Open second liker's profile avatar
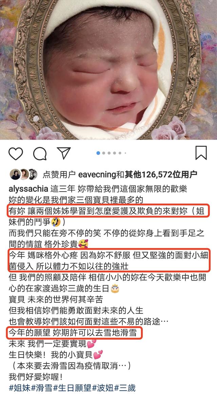Viewport: 217px width, 394px height. pos(24,174)
